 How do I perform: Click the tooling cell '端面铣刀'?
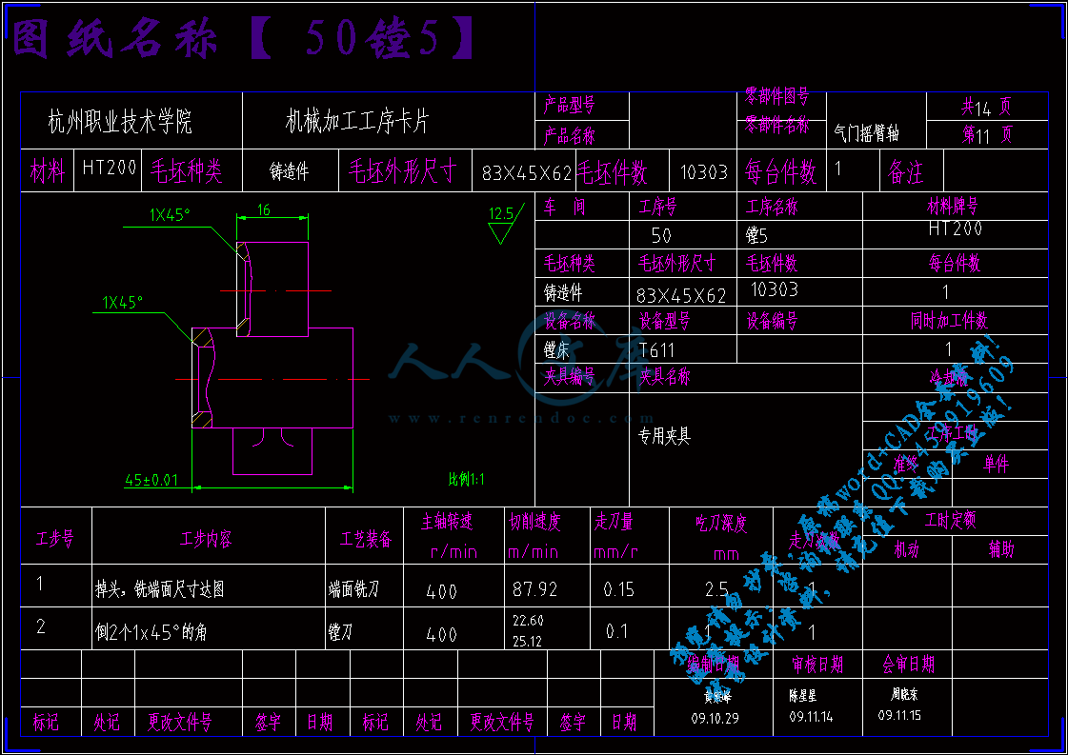tap(353, 589)
